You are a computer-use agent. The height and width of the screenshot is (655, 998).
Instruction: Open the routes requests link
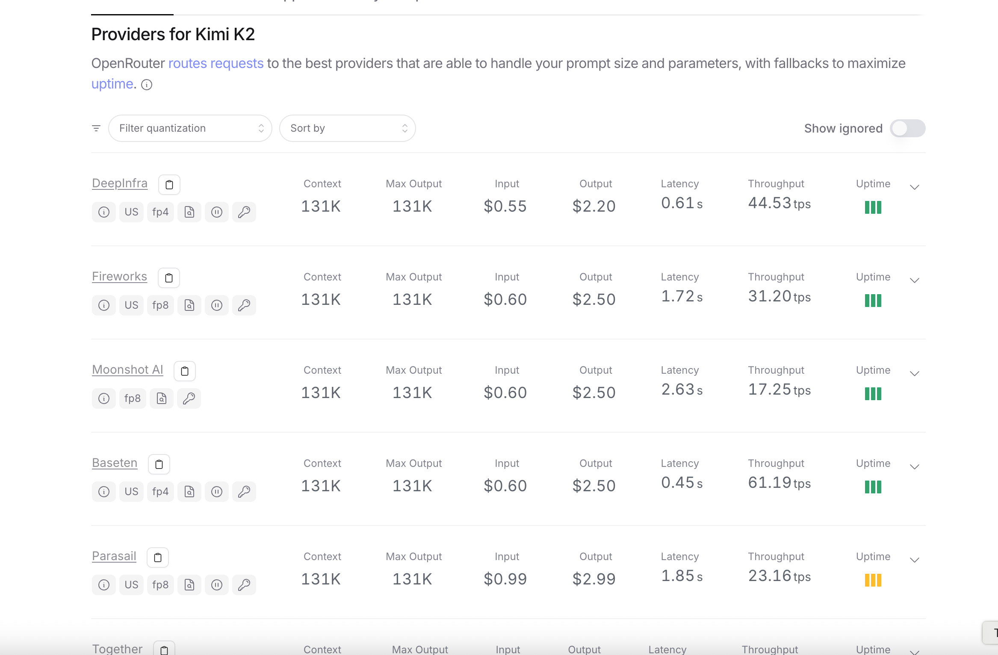tap(216, 63)
